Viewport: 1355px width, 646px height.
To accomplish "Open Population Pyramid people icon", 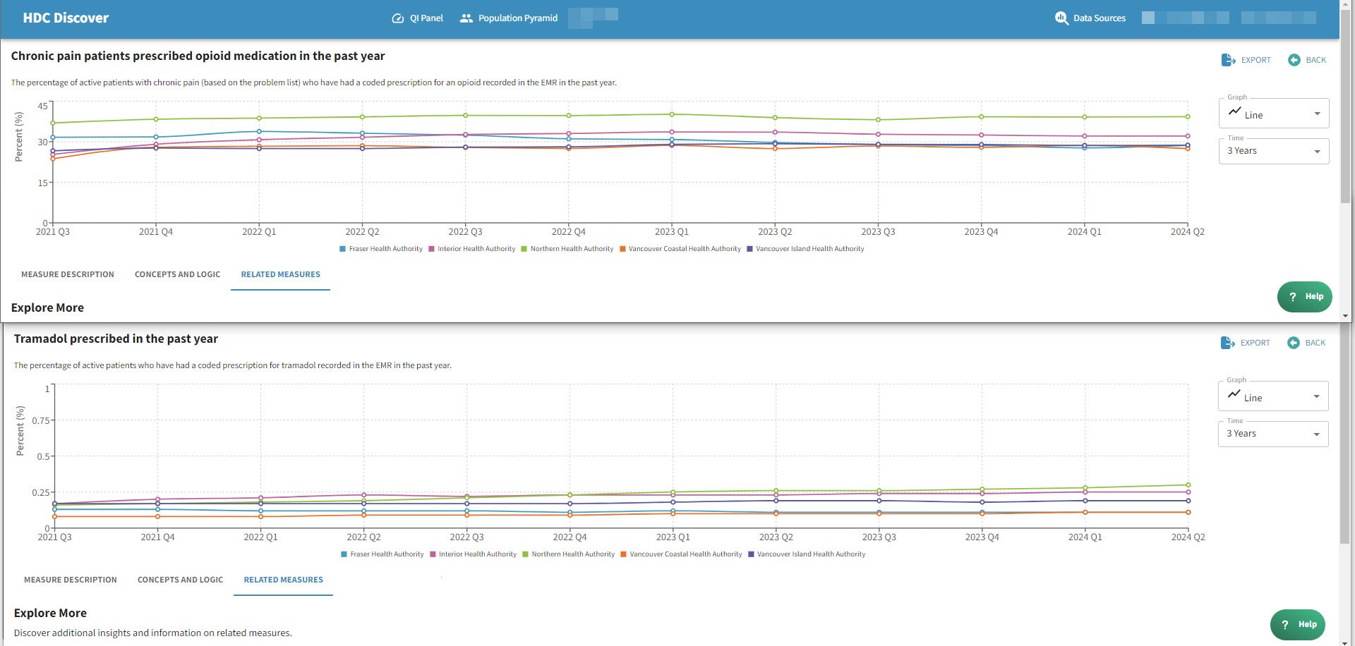I will pyautogui.click(x=466, y=18).
